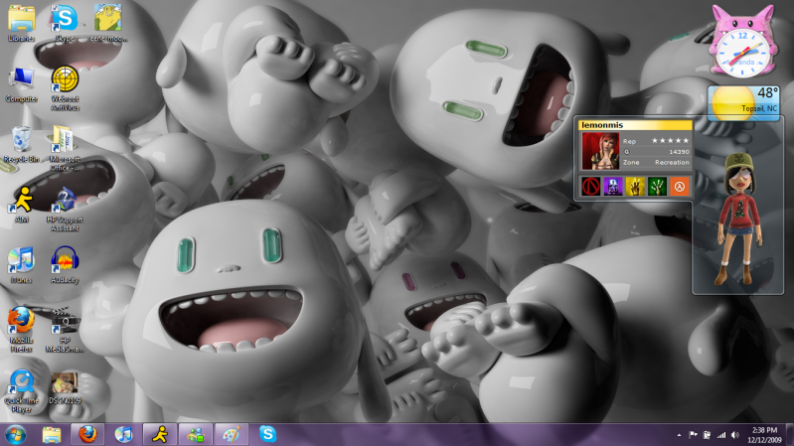Select the Mozilla Firefox desktop shortcut
The image size is (794, 446).
tap(21, 329)
